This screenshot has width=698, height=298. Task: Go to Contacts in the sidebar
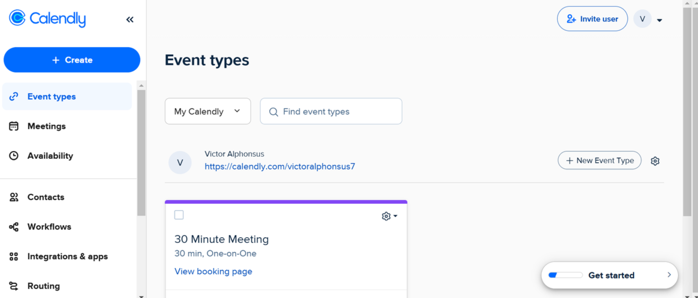tap(46, 197)
